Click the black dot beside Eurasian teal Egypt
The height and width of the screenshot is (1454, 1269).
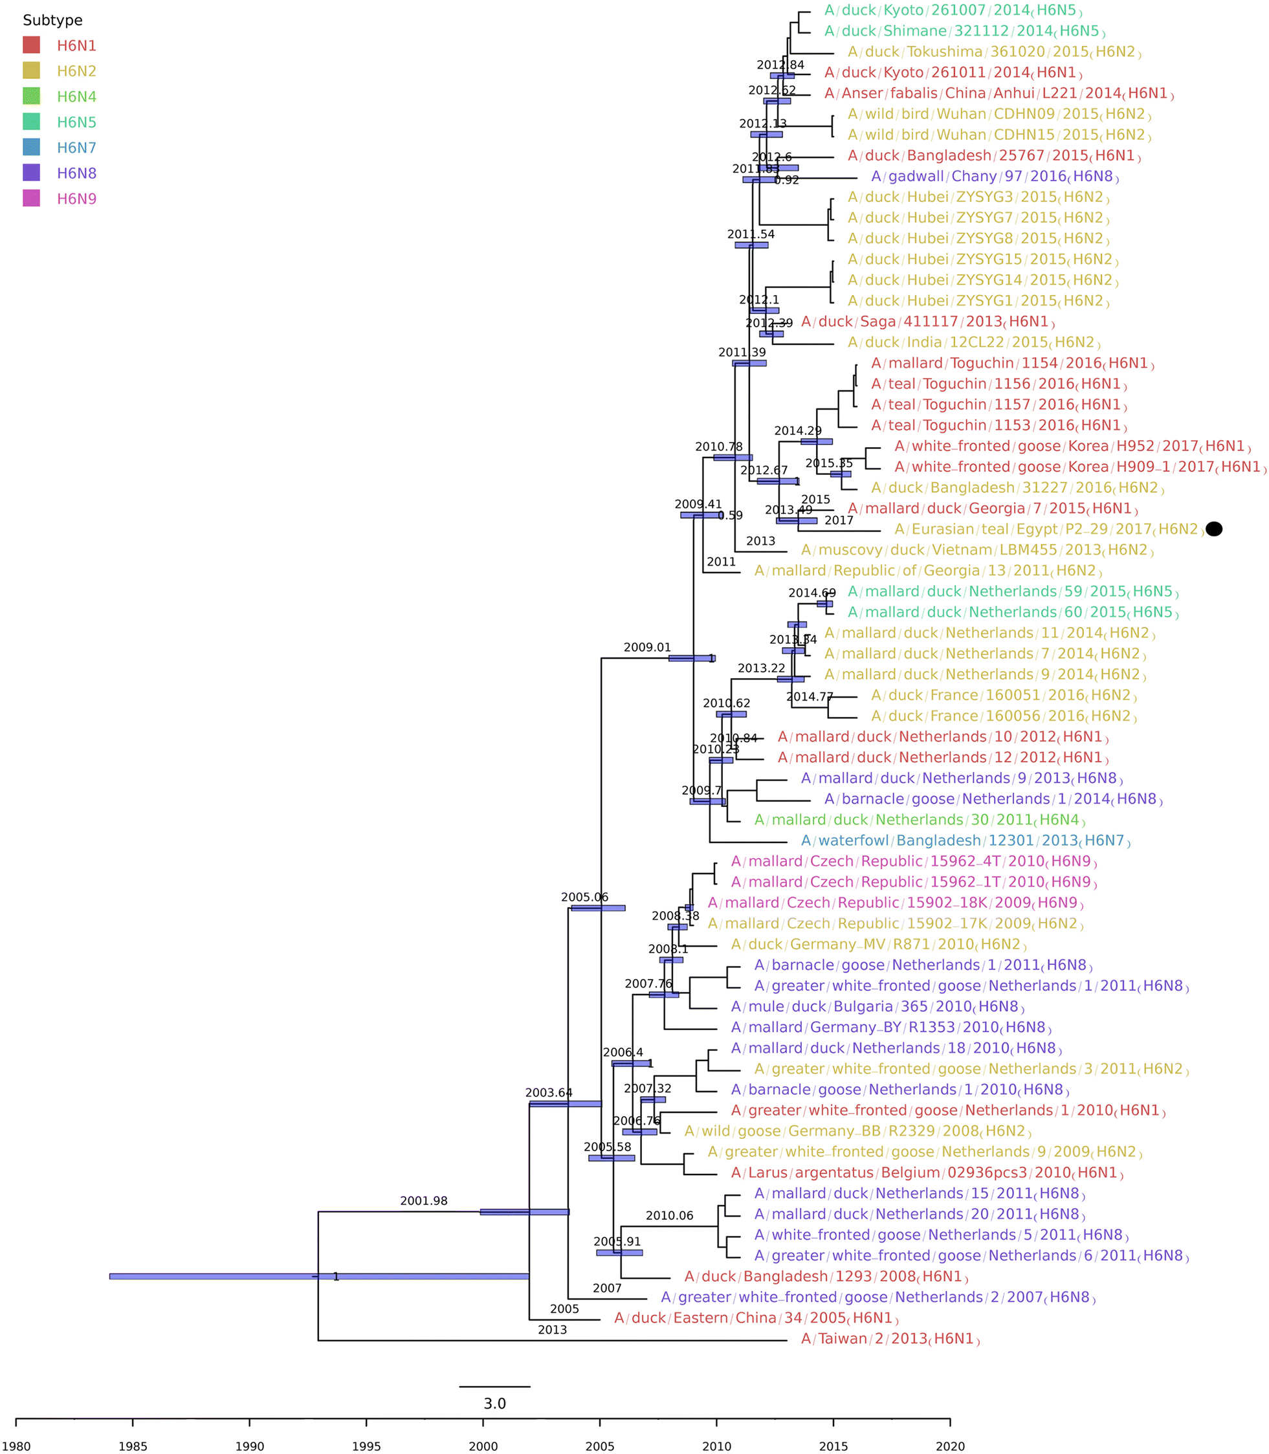point(1214,529)
